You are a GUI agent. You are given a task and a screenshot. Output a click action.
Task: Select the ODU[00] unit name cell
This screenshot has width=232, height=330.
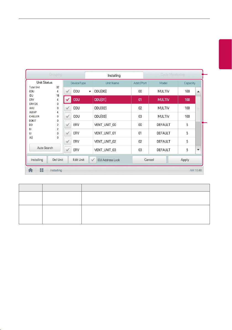pyautogui.click(x=112, y=91)
